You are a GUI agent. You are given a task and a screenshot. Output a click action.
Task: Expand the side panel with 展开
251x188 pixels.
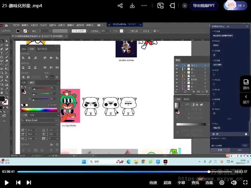(x=246, y=99)
